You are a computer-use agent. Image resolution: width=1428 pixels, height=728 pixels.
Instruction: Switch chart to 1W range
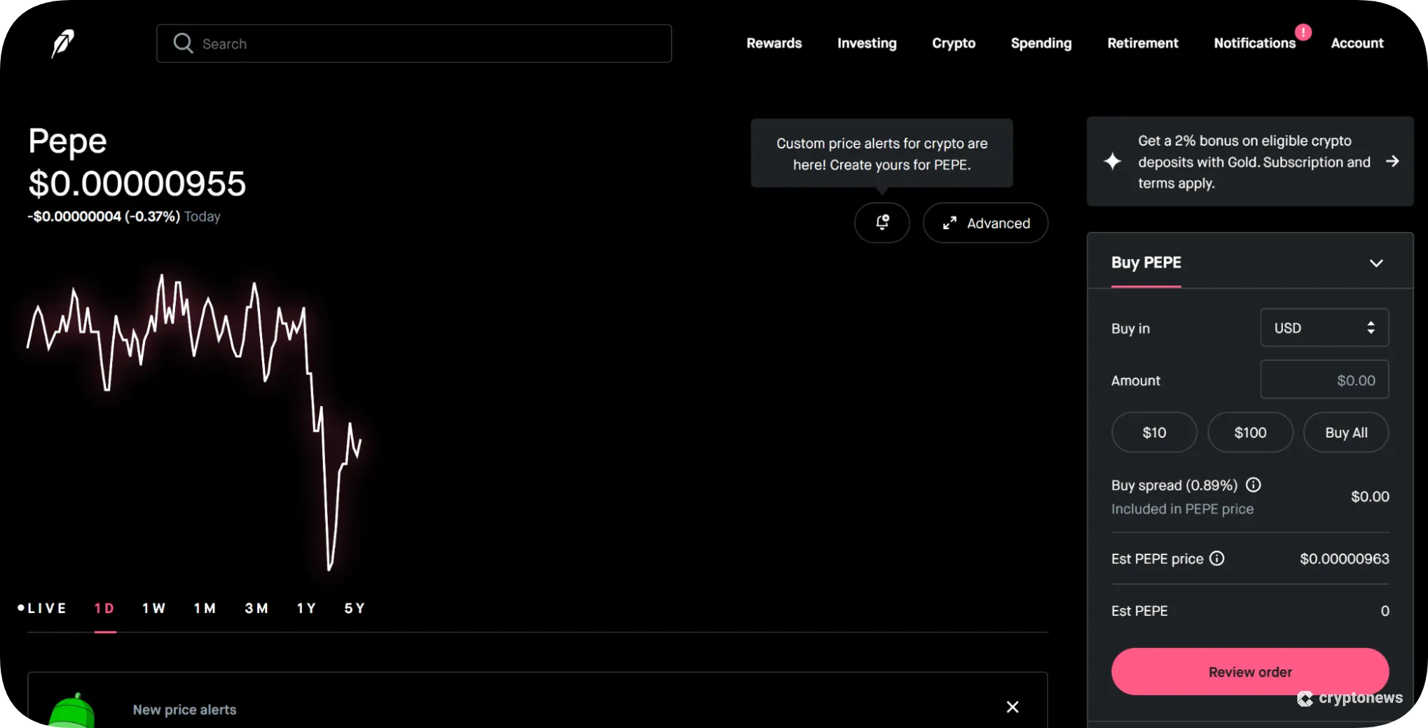(154, 608)
